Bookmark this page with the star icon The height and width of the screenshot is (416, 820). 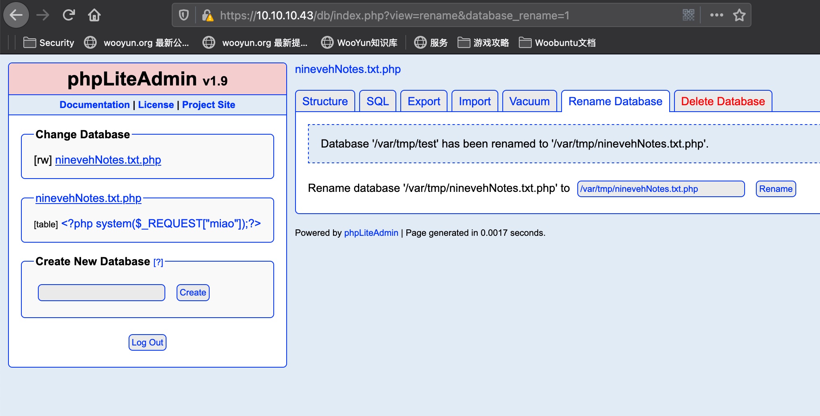(x=739, y=15)
